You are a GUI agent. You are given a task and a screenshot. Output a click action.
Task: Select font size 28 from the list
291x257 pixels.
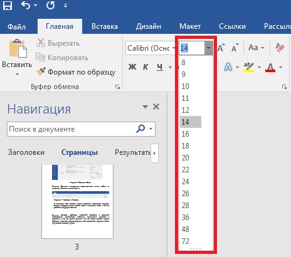pyautogui.click(x=196, y=206)
